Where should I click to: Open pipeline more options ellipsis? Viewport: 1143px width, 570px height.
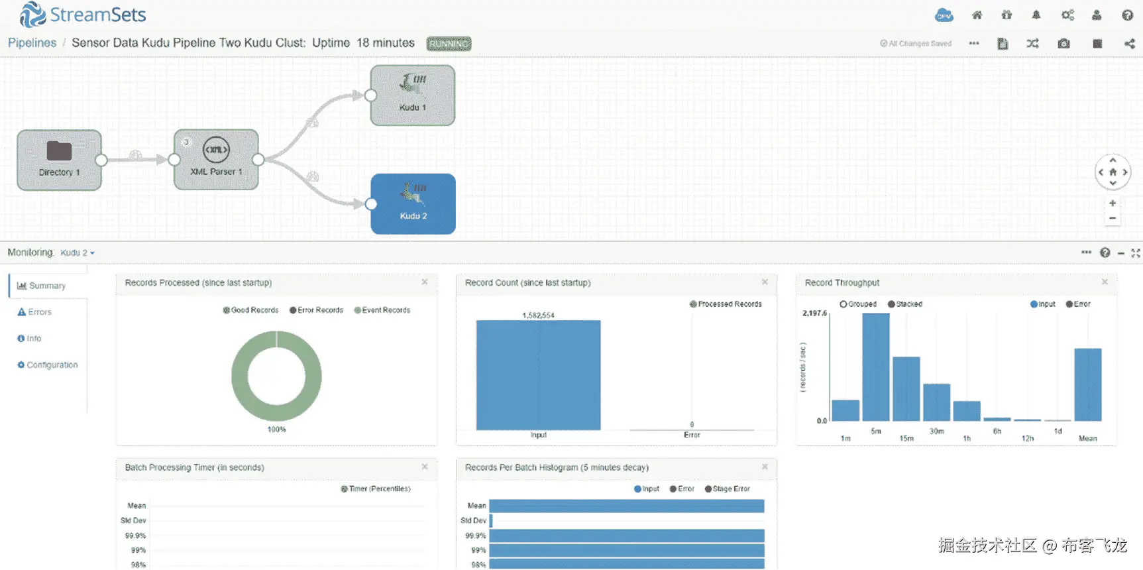click(973, 44)
